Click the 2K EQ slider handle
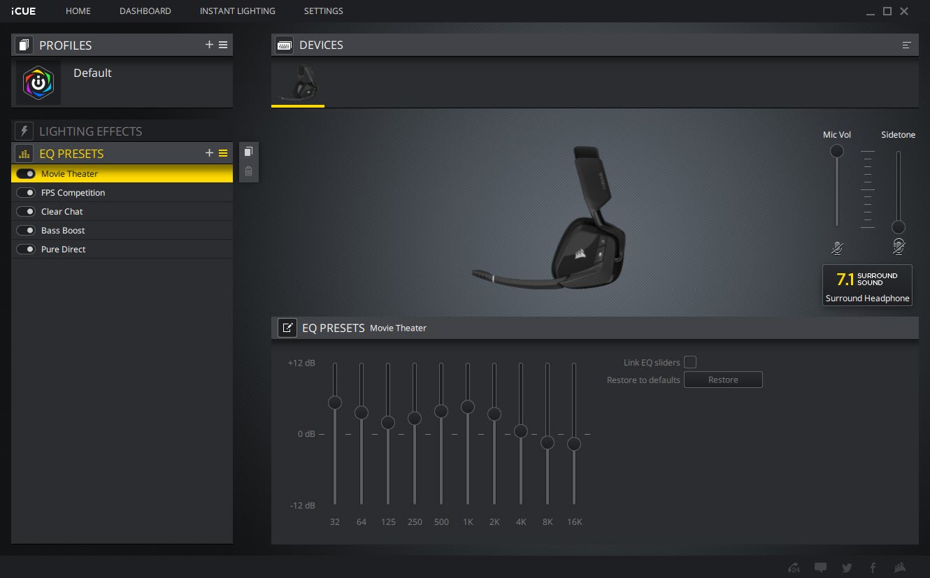The width and height of the screenshot is (930, 578). (x=494, y=414)
